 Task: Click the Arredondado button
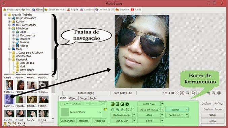click(x=67, y=121)
